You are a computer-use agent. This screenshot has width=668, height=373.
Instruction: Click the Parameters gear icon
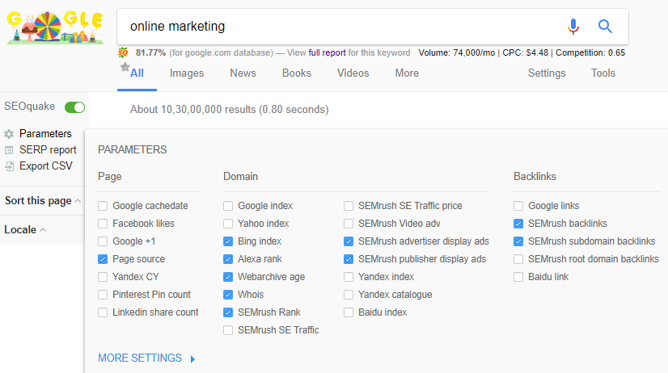(x=9, y=134)
